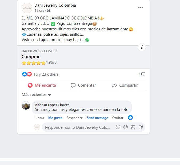Insert an avatar sticker in reply
180x165 pixels.
click(x=118, y=127)
